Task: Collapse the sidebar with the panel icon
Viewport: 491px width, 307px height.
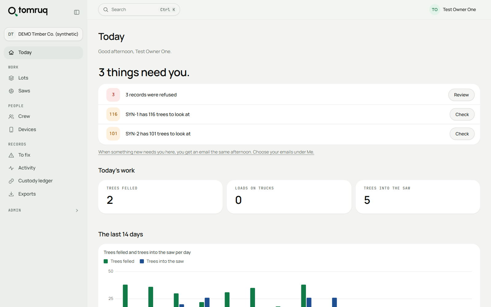Action: click(x=77, y=12)
